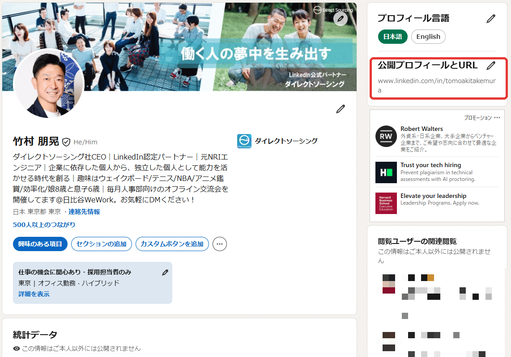Open Elevate your leadership ad
Screen dimensions: 511x357
[433, 196]
